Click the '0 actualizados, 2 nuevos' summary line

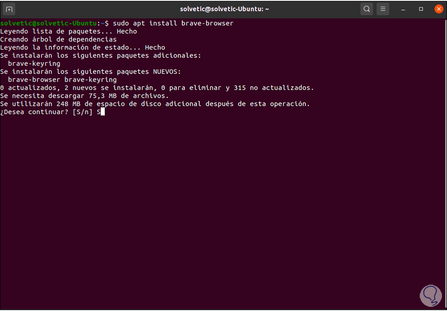[157, 88]
